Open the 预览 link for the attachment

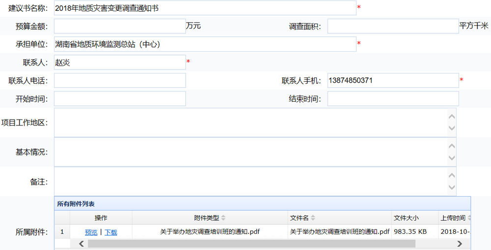(91, 232)
